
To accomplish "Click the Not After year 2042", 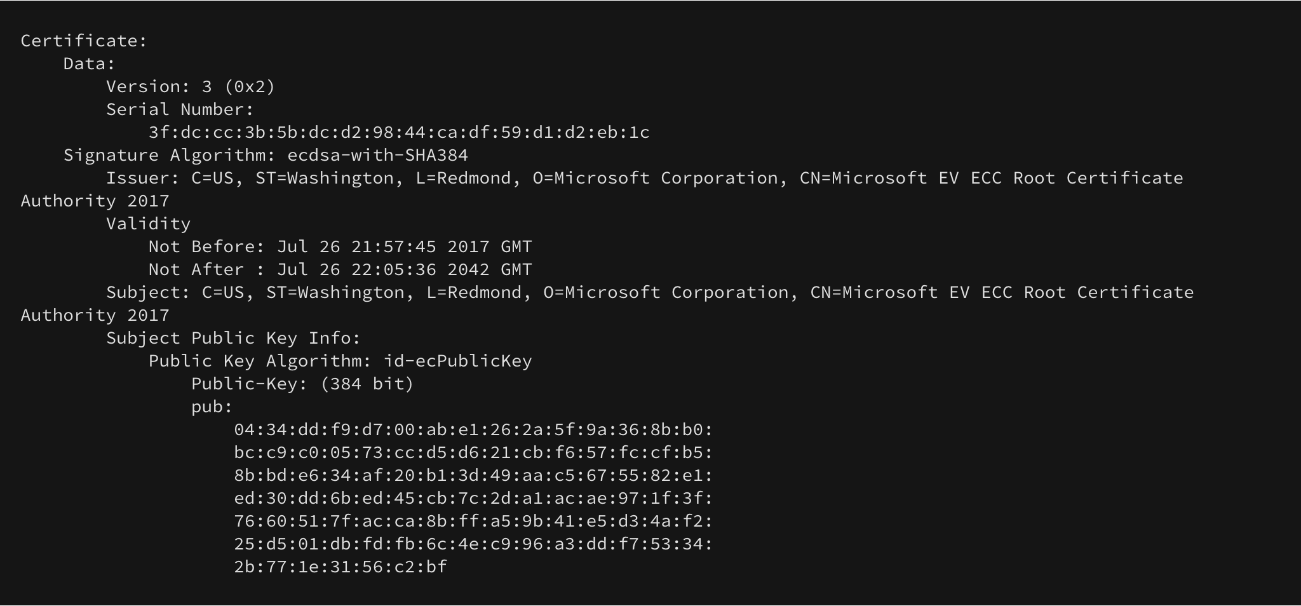I will click(x=468, y=269).
